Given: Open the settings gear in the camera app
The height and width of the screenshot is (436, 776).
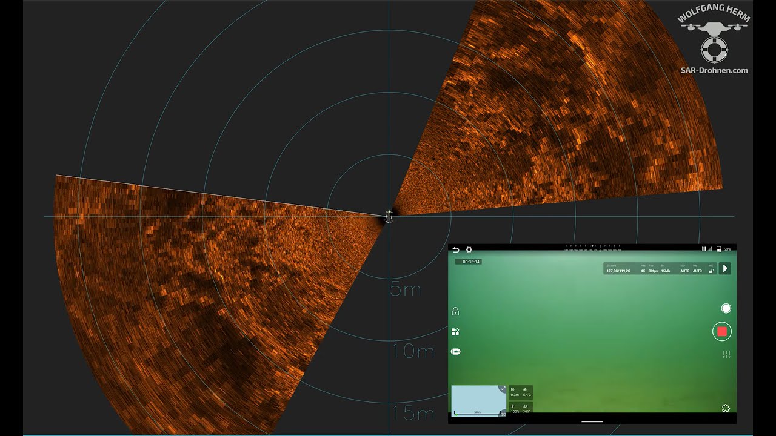Looking at the screenshot, I should [469, 249].
